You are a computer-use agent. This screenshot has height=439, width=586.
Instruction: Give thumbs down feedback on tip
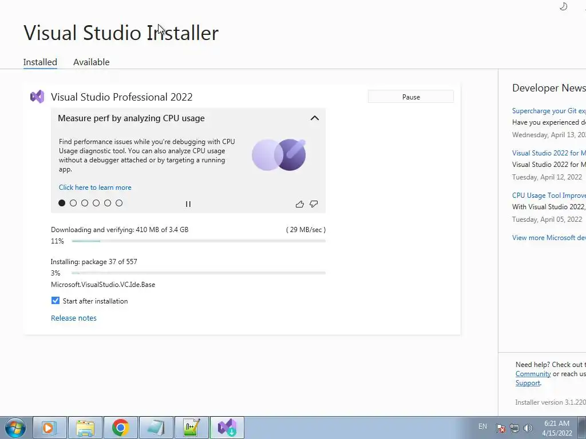(314, 204)
